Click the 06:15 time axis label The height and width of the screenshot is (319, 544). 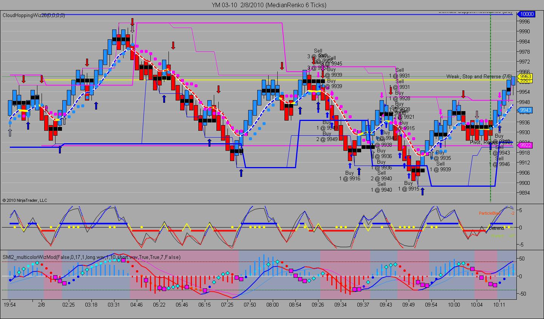point(204,304)
